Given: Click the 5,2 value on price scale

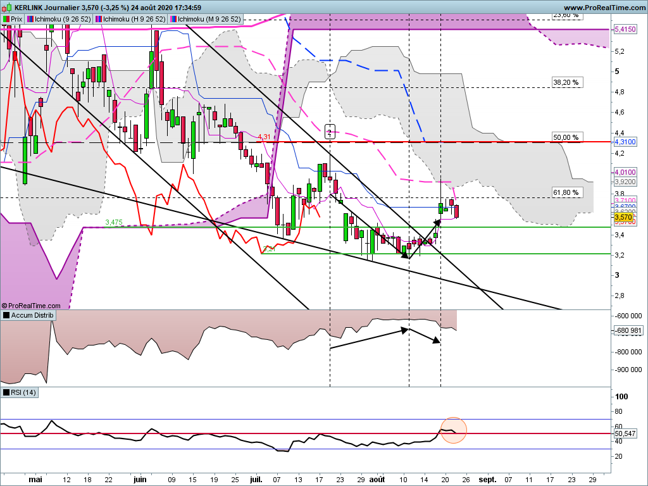Looking at the screenshot, I should click(x=620, y=51).
